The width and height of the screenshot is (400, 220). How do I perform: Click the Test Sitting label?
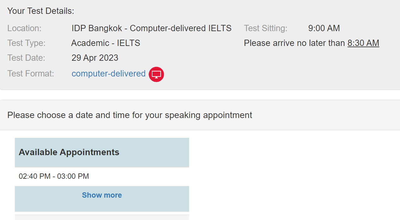tap(266, 28)
